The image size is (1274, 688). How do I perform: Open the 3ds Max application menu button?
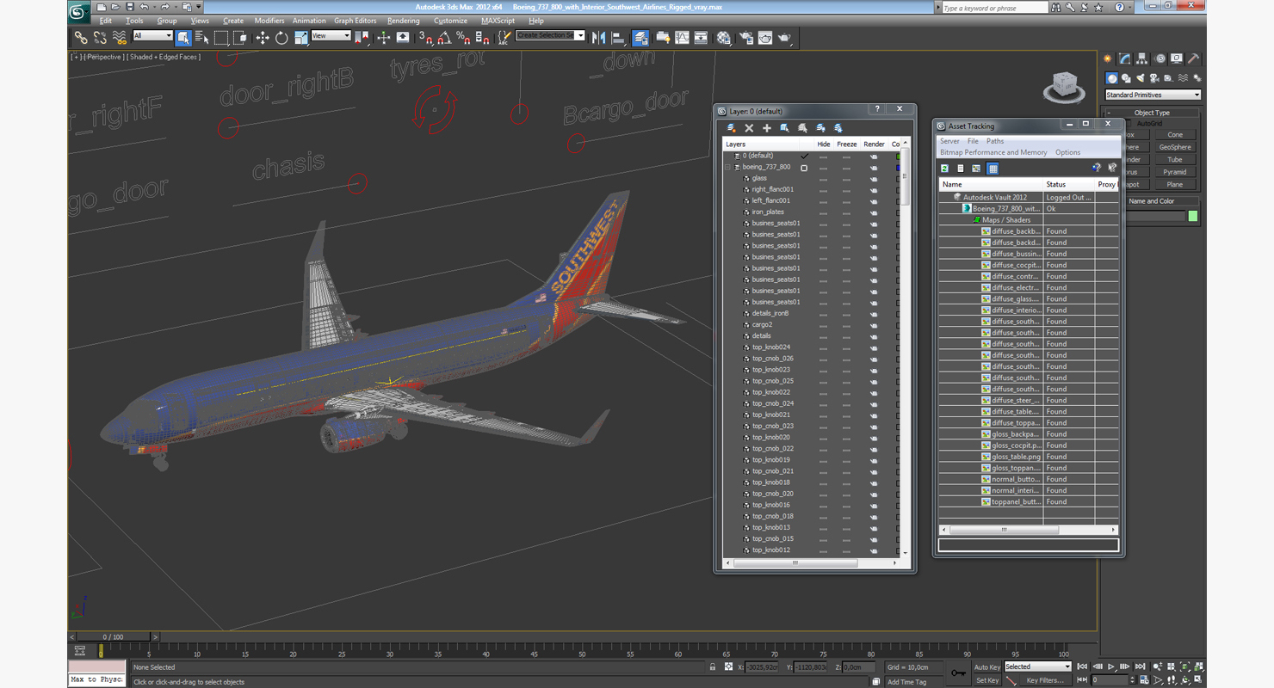point(78,11)
